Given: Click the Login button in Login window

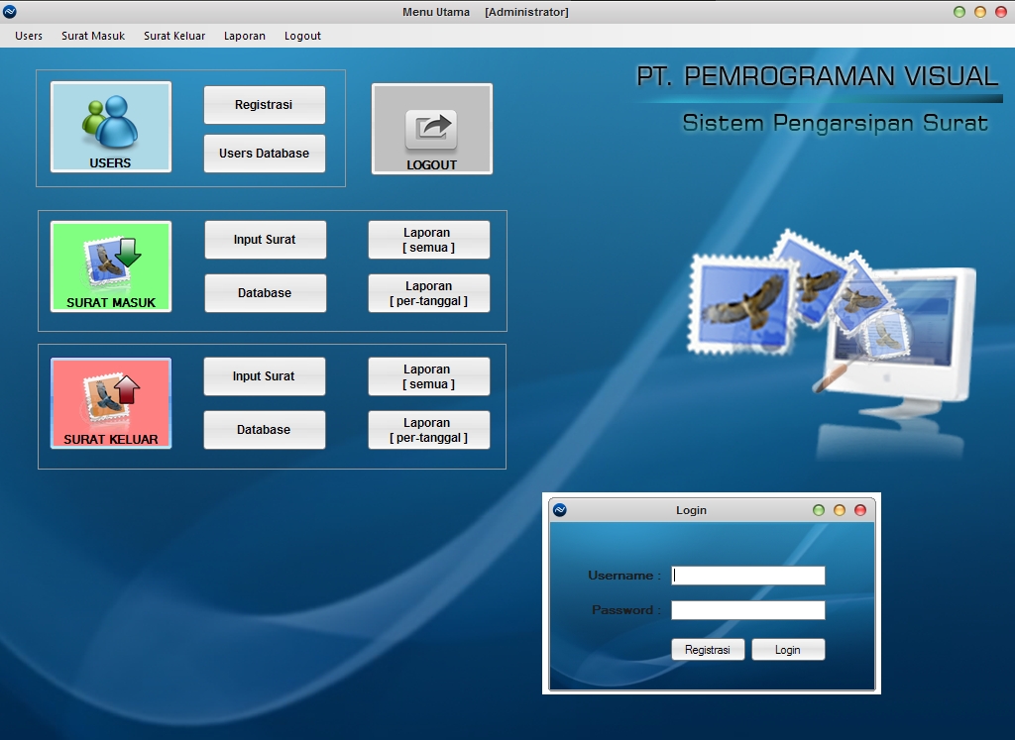Looking at the screenshot, I should [788, 650].
